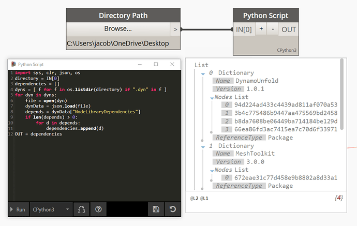
Task: Click node ID b8da7608be06449ba714184be129d
Action: point(286,121)
